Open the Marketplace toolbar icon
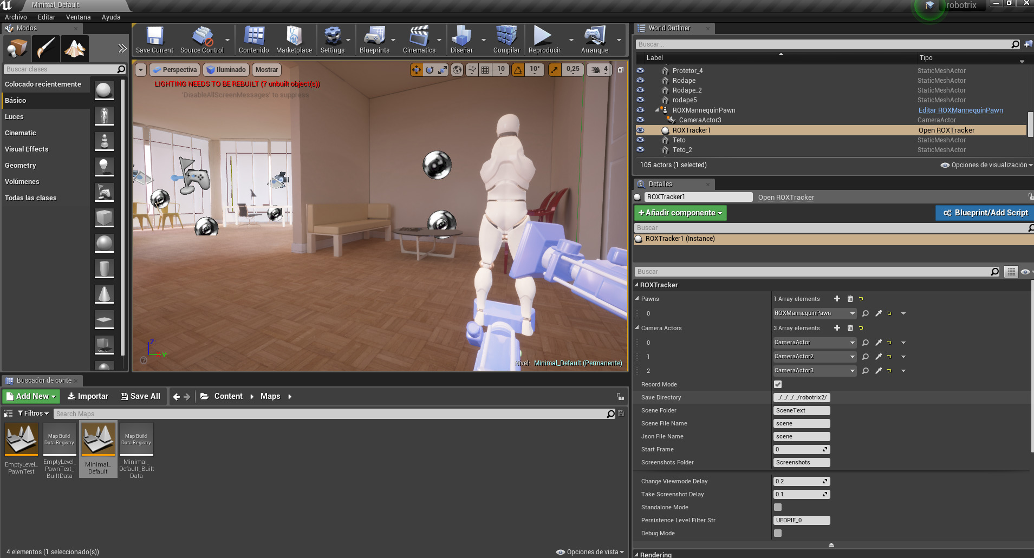 [x=294, y=40]
